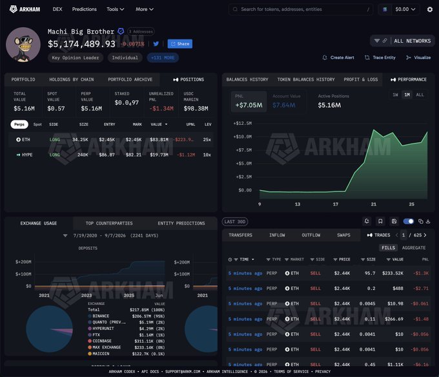The width and height of the screenshot is (439, 377).
Task: Go to next trades page with right chevron
Action: click(425, 235)
